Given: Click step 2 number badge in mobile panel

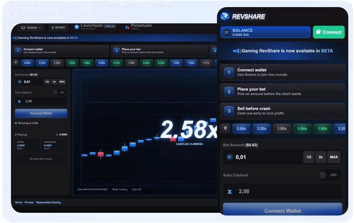Looking at the screenshot, I should click(229, 92).
